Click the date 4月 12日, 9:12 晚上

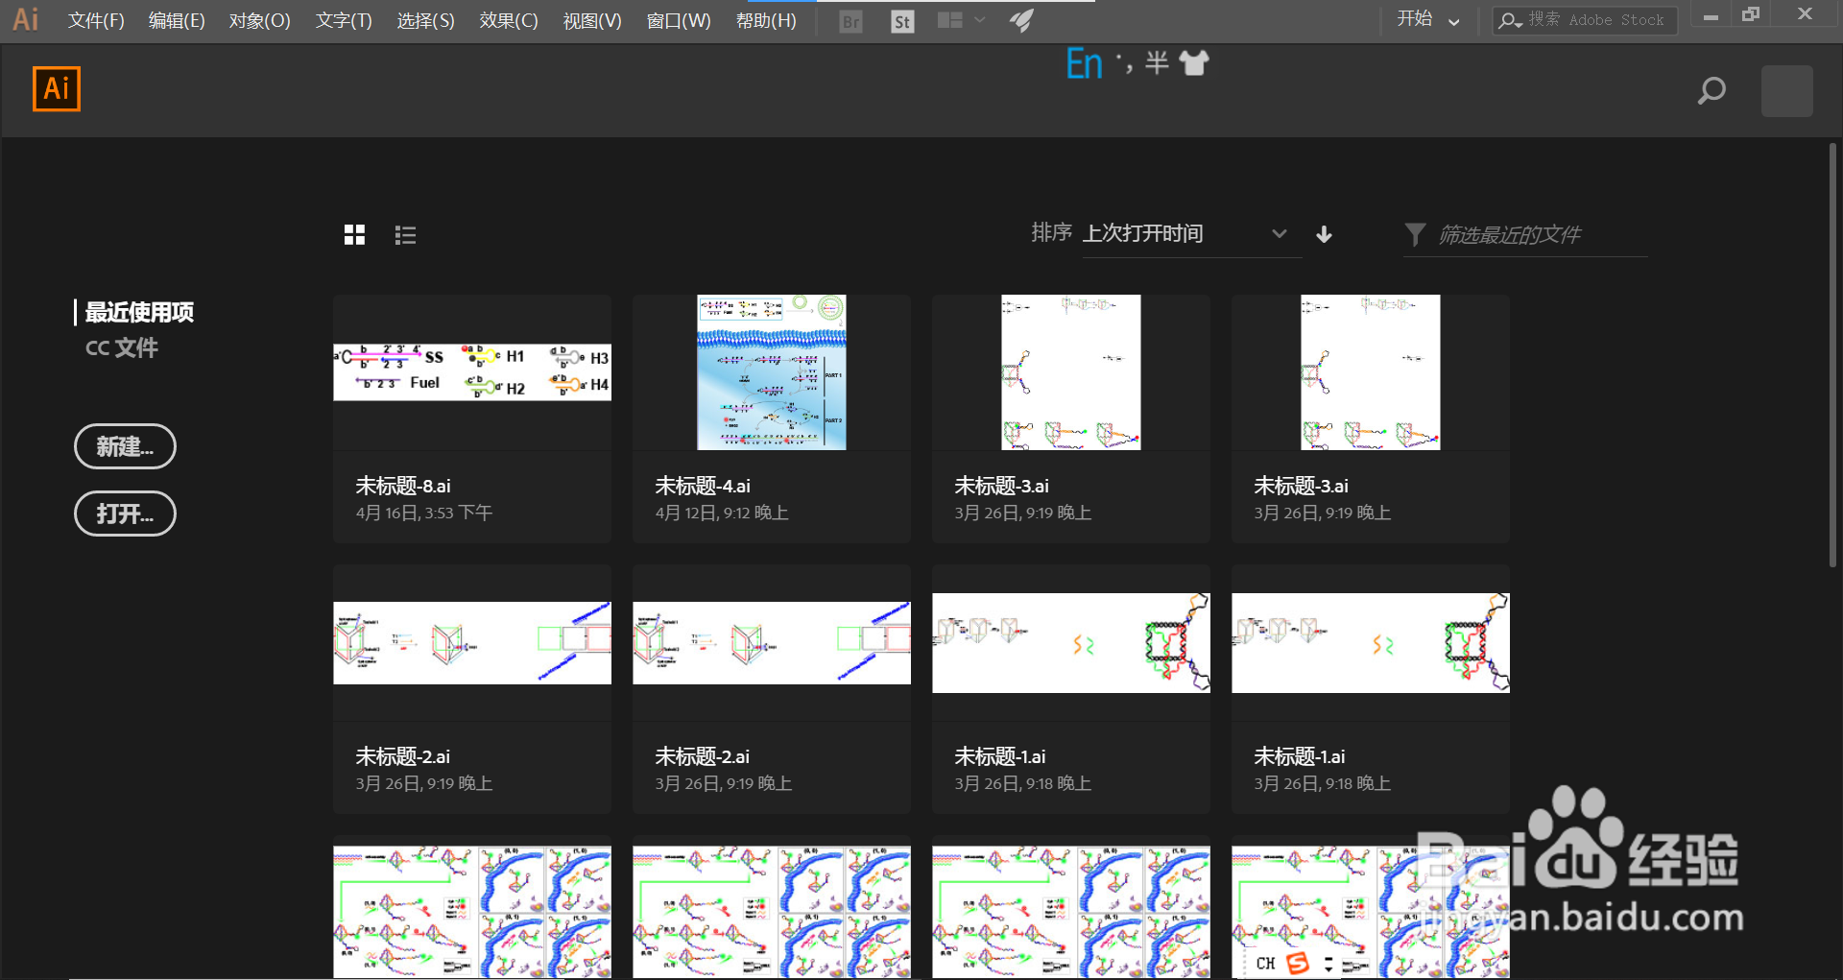pyautogui.click(x=722, y=514)
